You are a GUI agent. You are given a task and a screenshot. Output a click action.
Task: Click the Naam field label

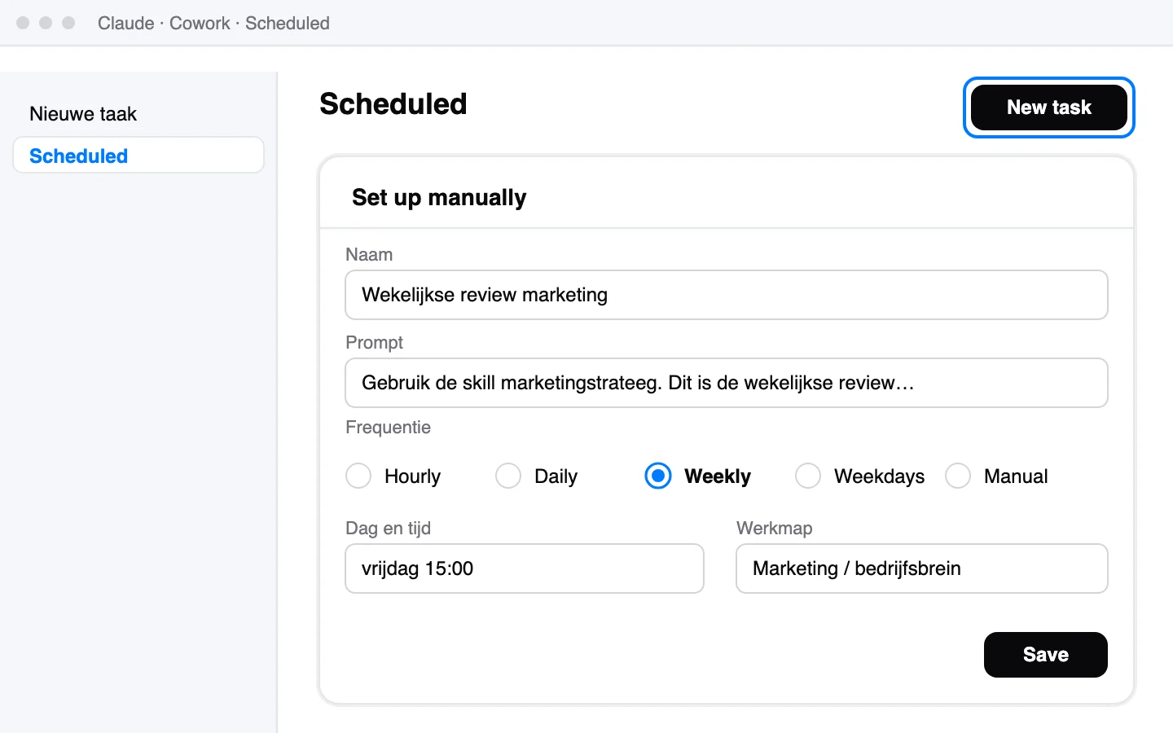point(369,255)
